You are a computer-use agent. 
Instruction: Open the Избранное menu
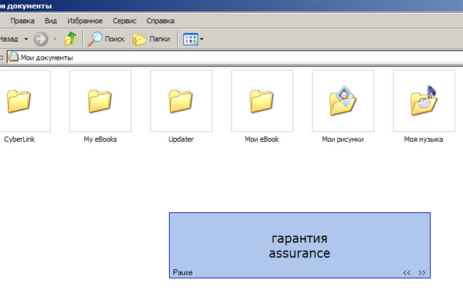85,21
